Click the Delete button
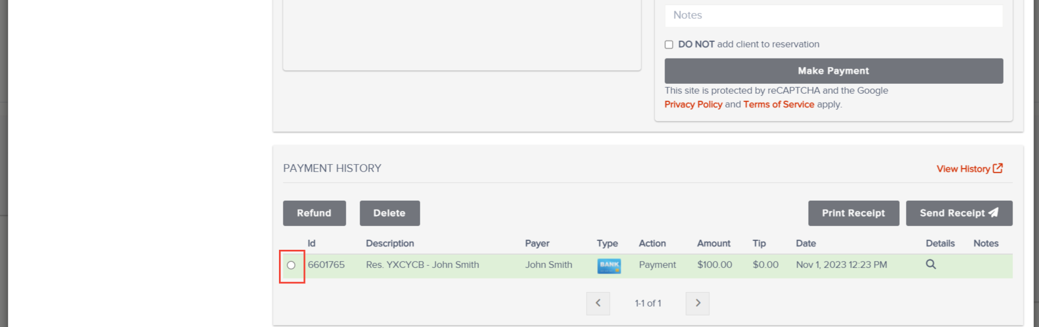Screen dimensions: 1039x327 (x=389, y=213)
